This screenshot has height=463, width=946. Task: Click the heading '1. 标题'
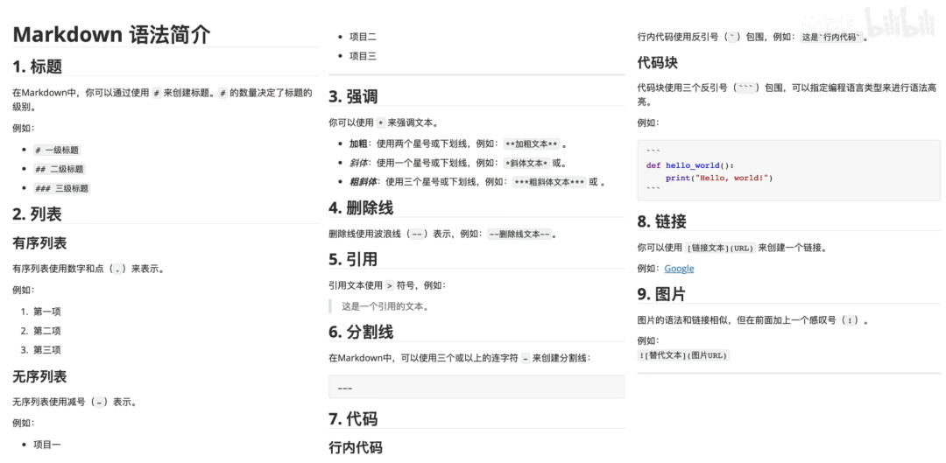click(38, 67)
